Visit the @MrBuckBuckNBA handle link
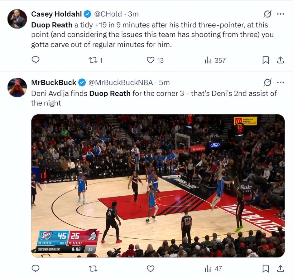The width and height of the screenshot is (293, 278). click(121, 82)
